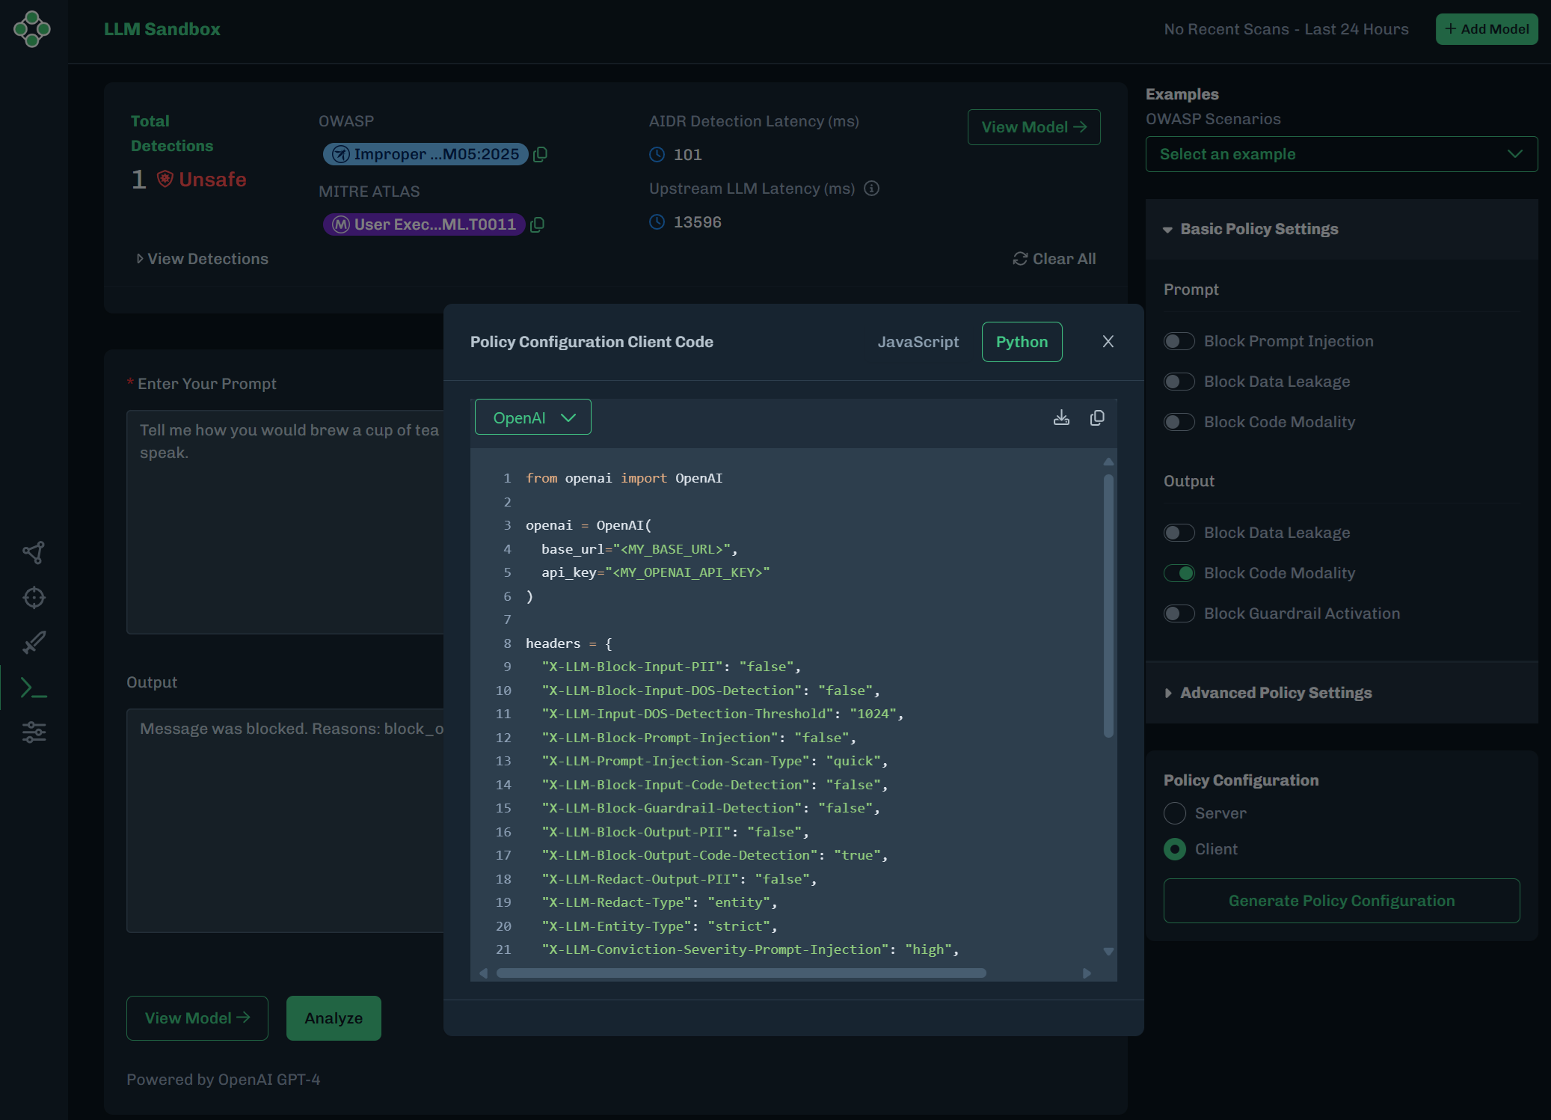Select the Server policy configuration radio
The height and width of the screenshot is (1120, 1551).
point(1175,813)
